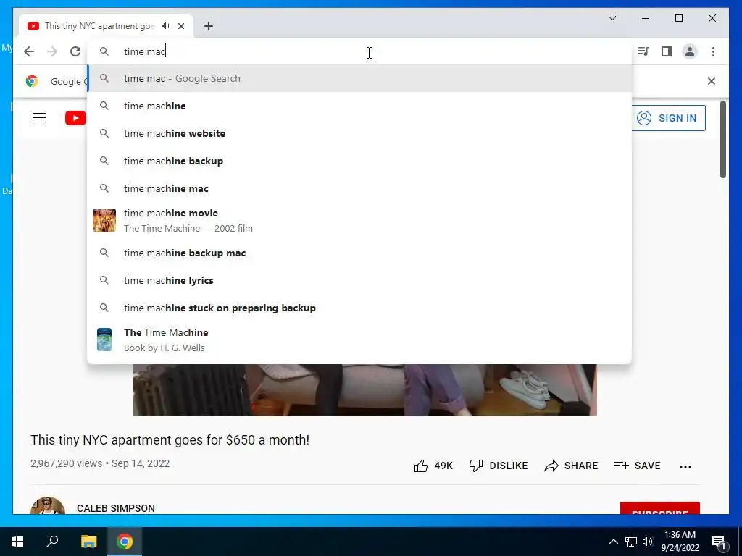The width and height of the screenshot is (742, 556).
Task: Open the video's three-dot more actions menu
Action: [685, 467]
